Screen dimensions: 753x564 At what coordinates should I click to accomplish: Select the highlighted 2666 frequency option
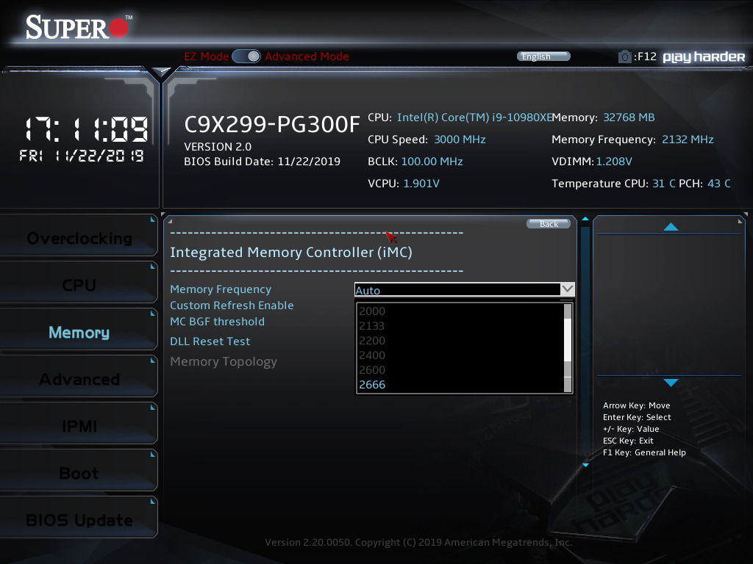click(372, 385)
